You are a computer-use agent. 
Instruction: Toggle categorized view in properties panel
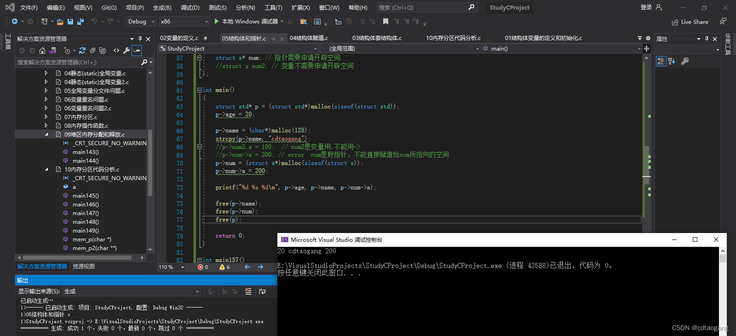pyautogui.click(x=661, y=61)
